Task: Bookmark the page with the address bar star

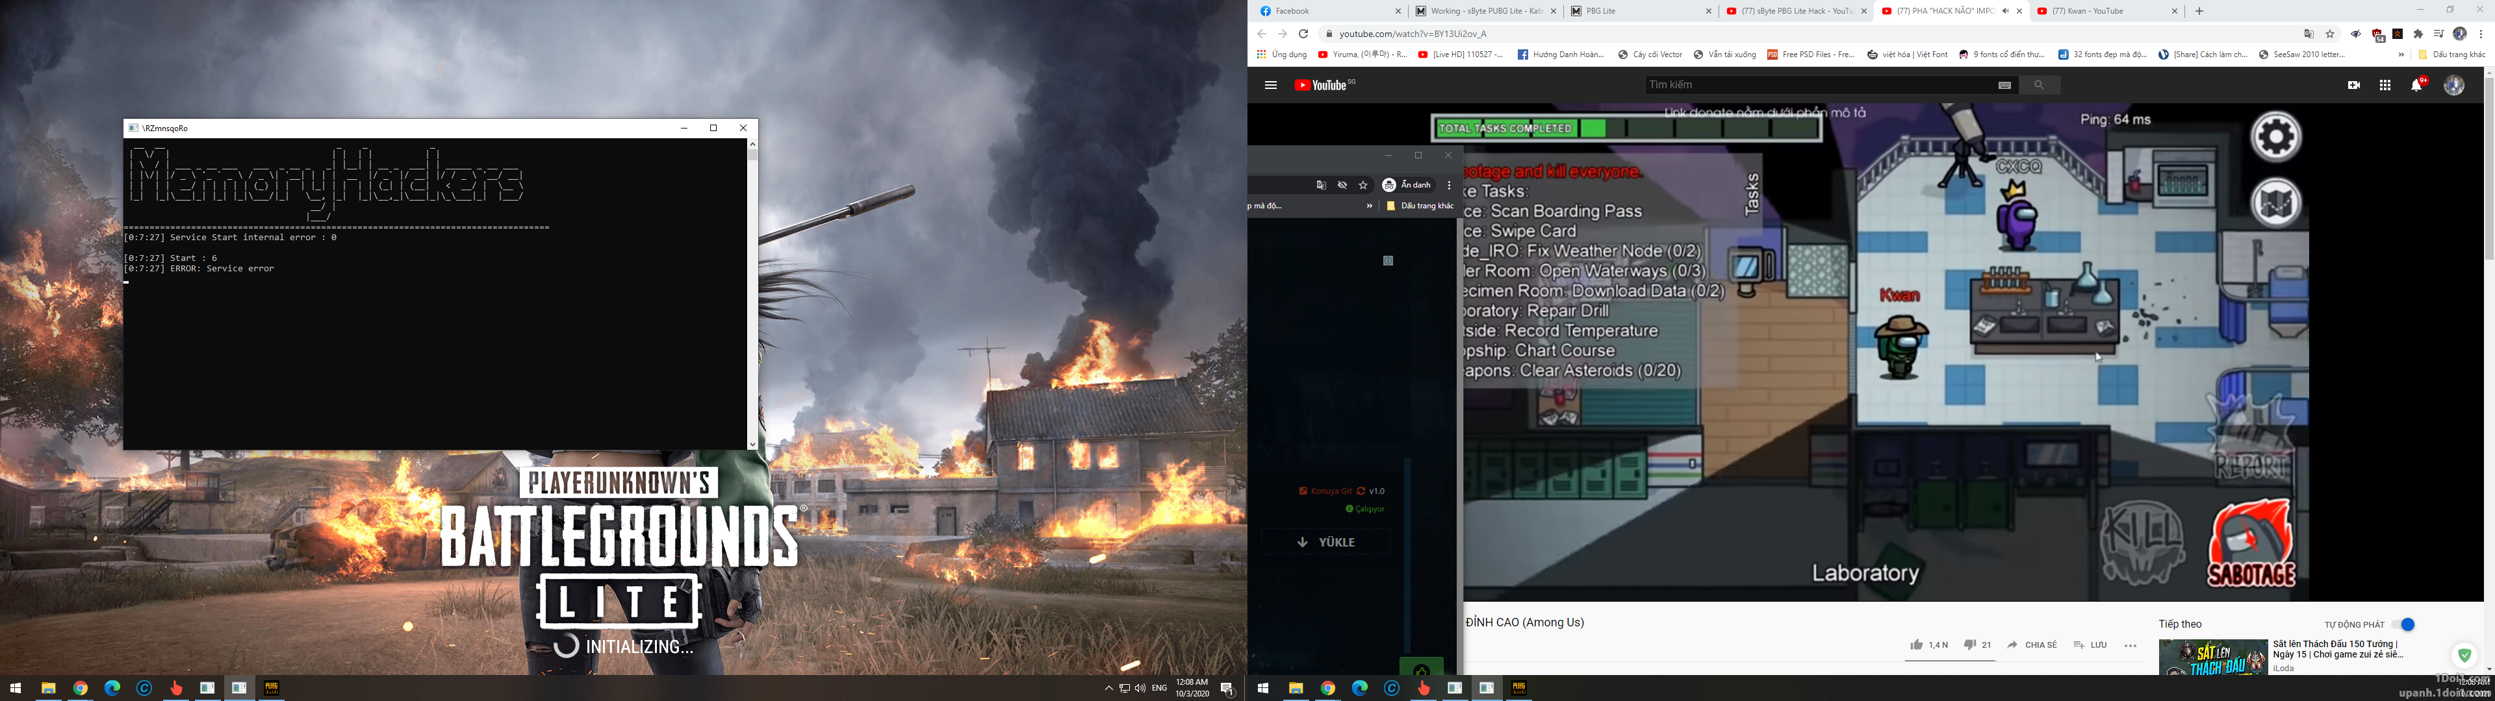Action: (x=2331, y=34)
